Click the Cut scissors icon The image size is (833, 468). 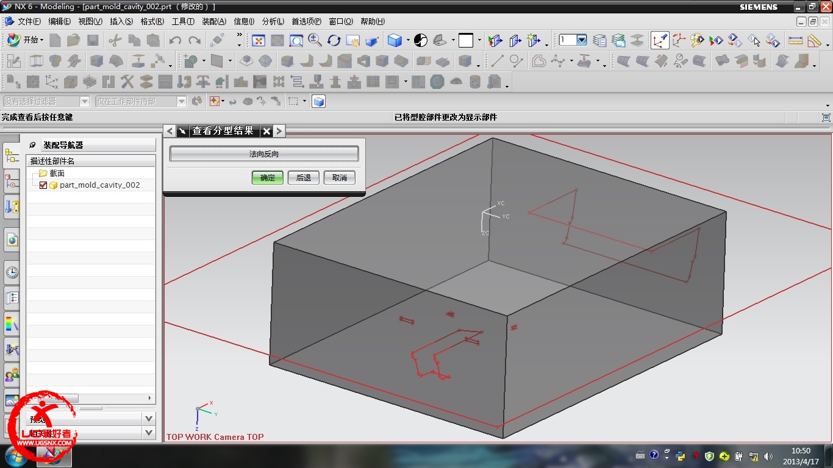115,40
